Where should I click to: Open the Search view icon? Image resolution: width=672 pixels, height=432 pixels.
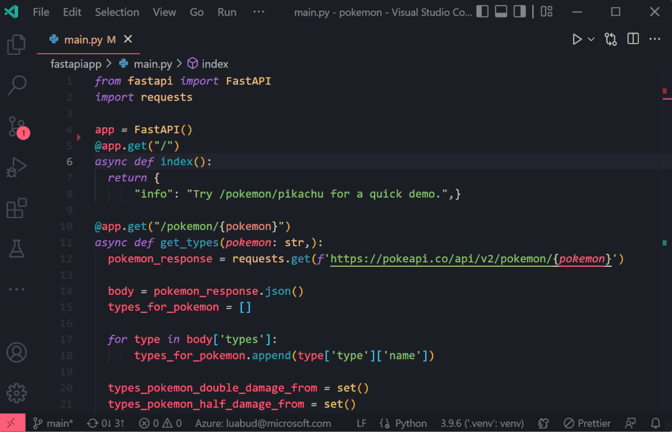click(x=16, y=85)
